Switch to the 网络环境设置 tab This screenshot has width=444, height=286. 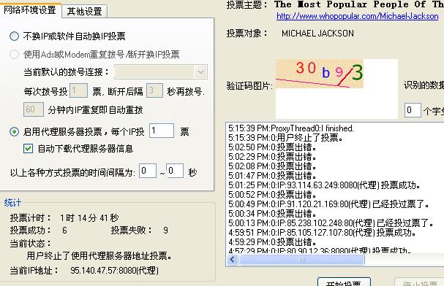point(30,10)
